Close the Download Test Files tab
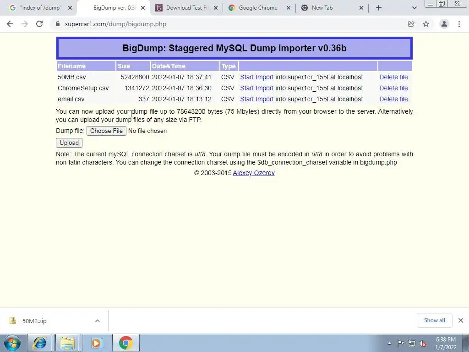469x352 pixels. tap(216, 8)
